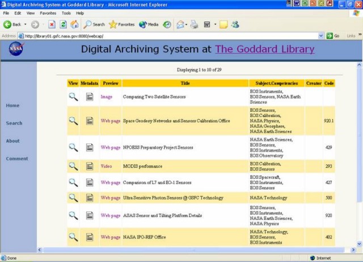Open the Tools menu
The height and width of the screenshot is (262, 363).
coord(66,13)
